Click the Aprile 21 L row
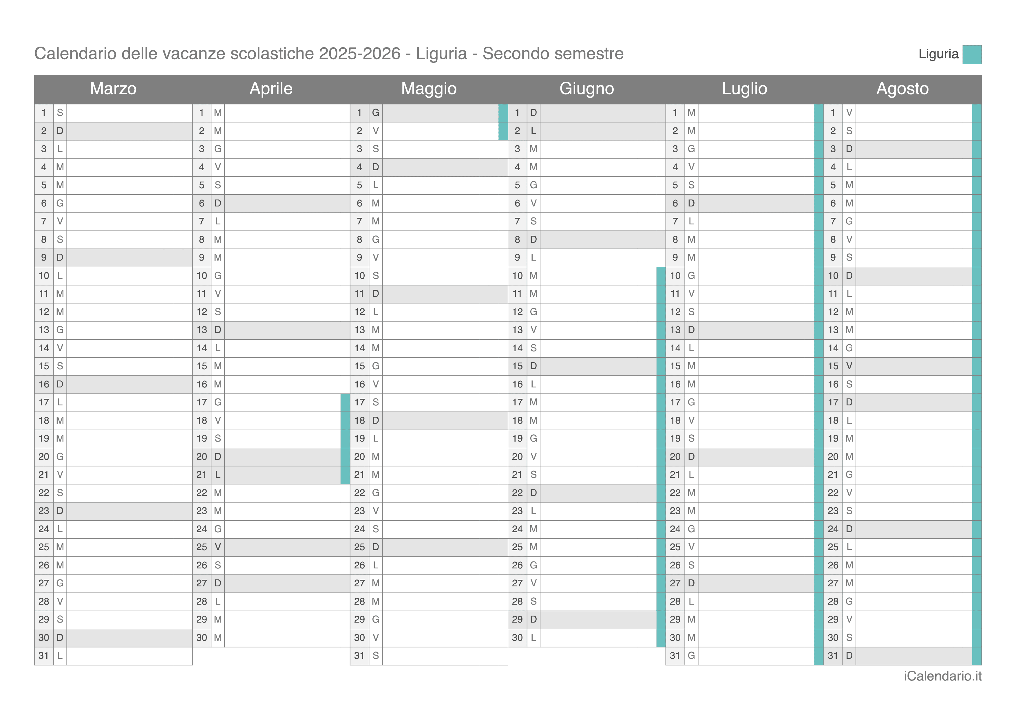This screenshot has height=719, width=1016. [271, 475]
